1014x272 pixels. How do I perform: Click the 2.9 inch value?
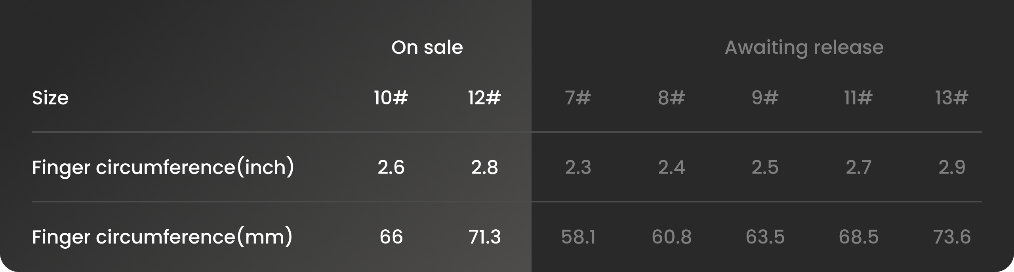pos(952,167)
